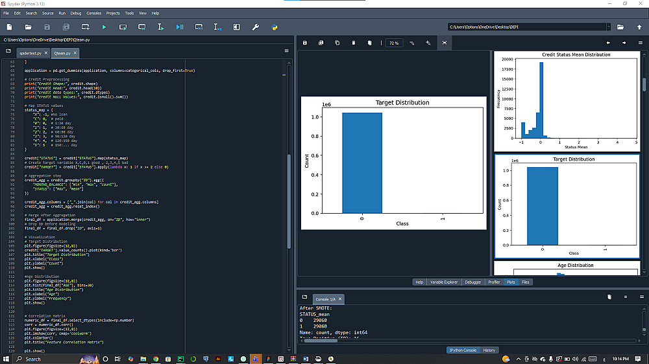This screenshot has height=364, width=649.
Task: Debug the selection or current line
Action: [x=217, y=27]
